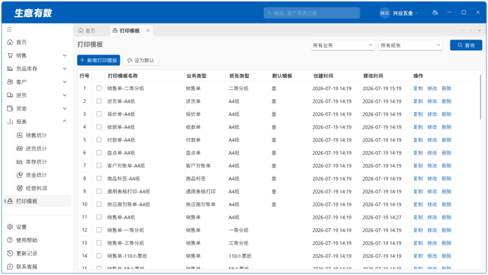Open 销售统计 report icon

19,135
